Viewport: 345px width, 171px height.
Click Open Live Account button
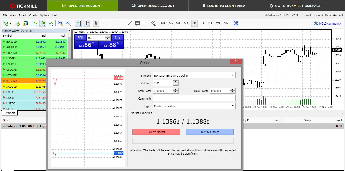[x=82, y=6]
